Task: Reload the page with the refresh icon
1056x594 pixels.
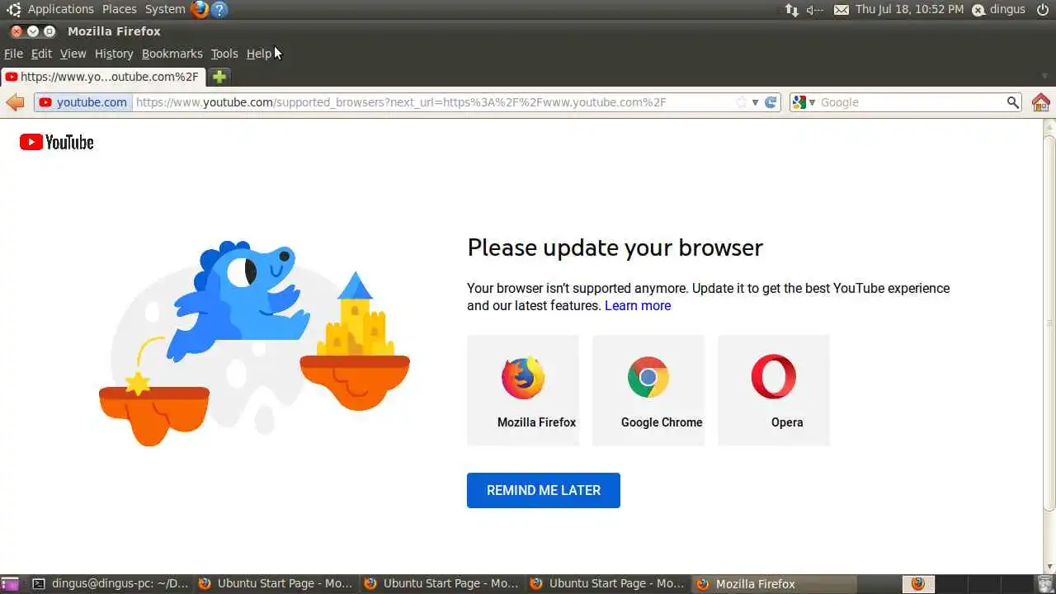Action: [771, 102]
